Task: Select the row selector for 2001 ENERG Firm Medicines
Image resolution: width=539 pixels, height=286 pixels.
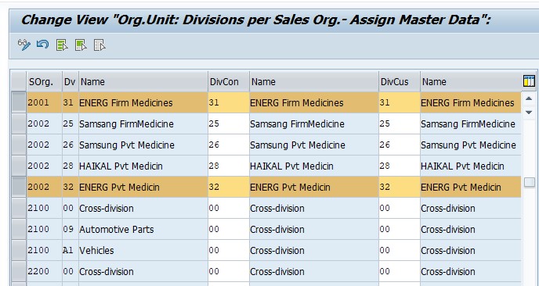Action: pos(19,102)
